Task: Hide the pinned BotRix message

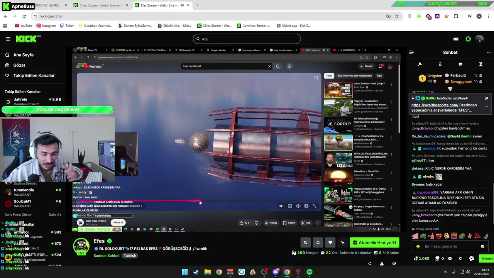Action: 486,98
